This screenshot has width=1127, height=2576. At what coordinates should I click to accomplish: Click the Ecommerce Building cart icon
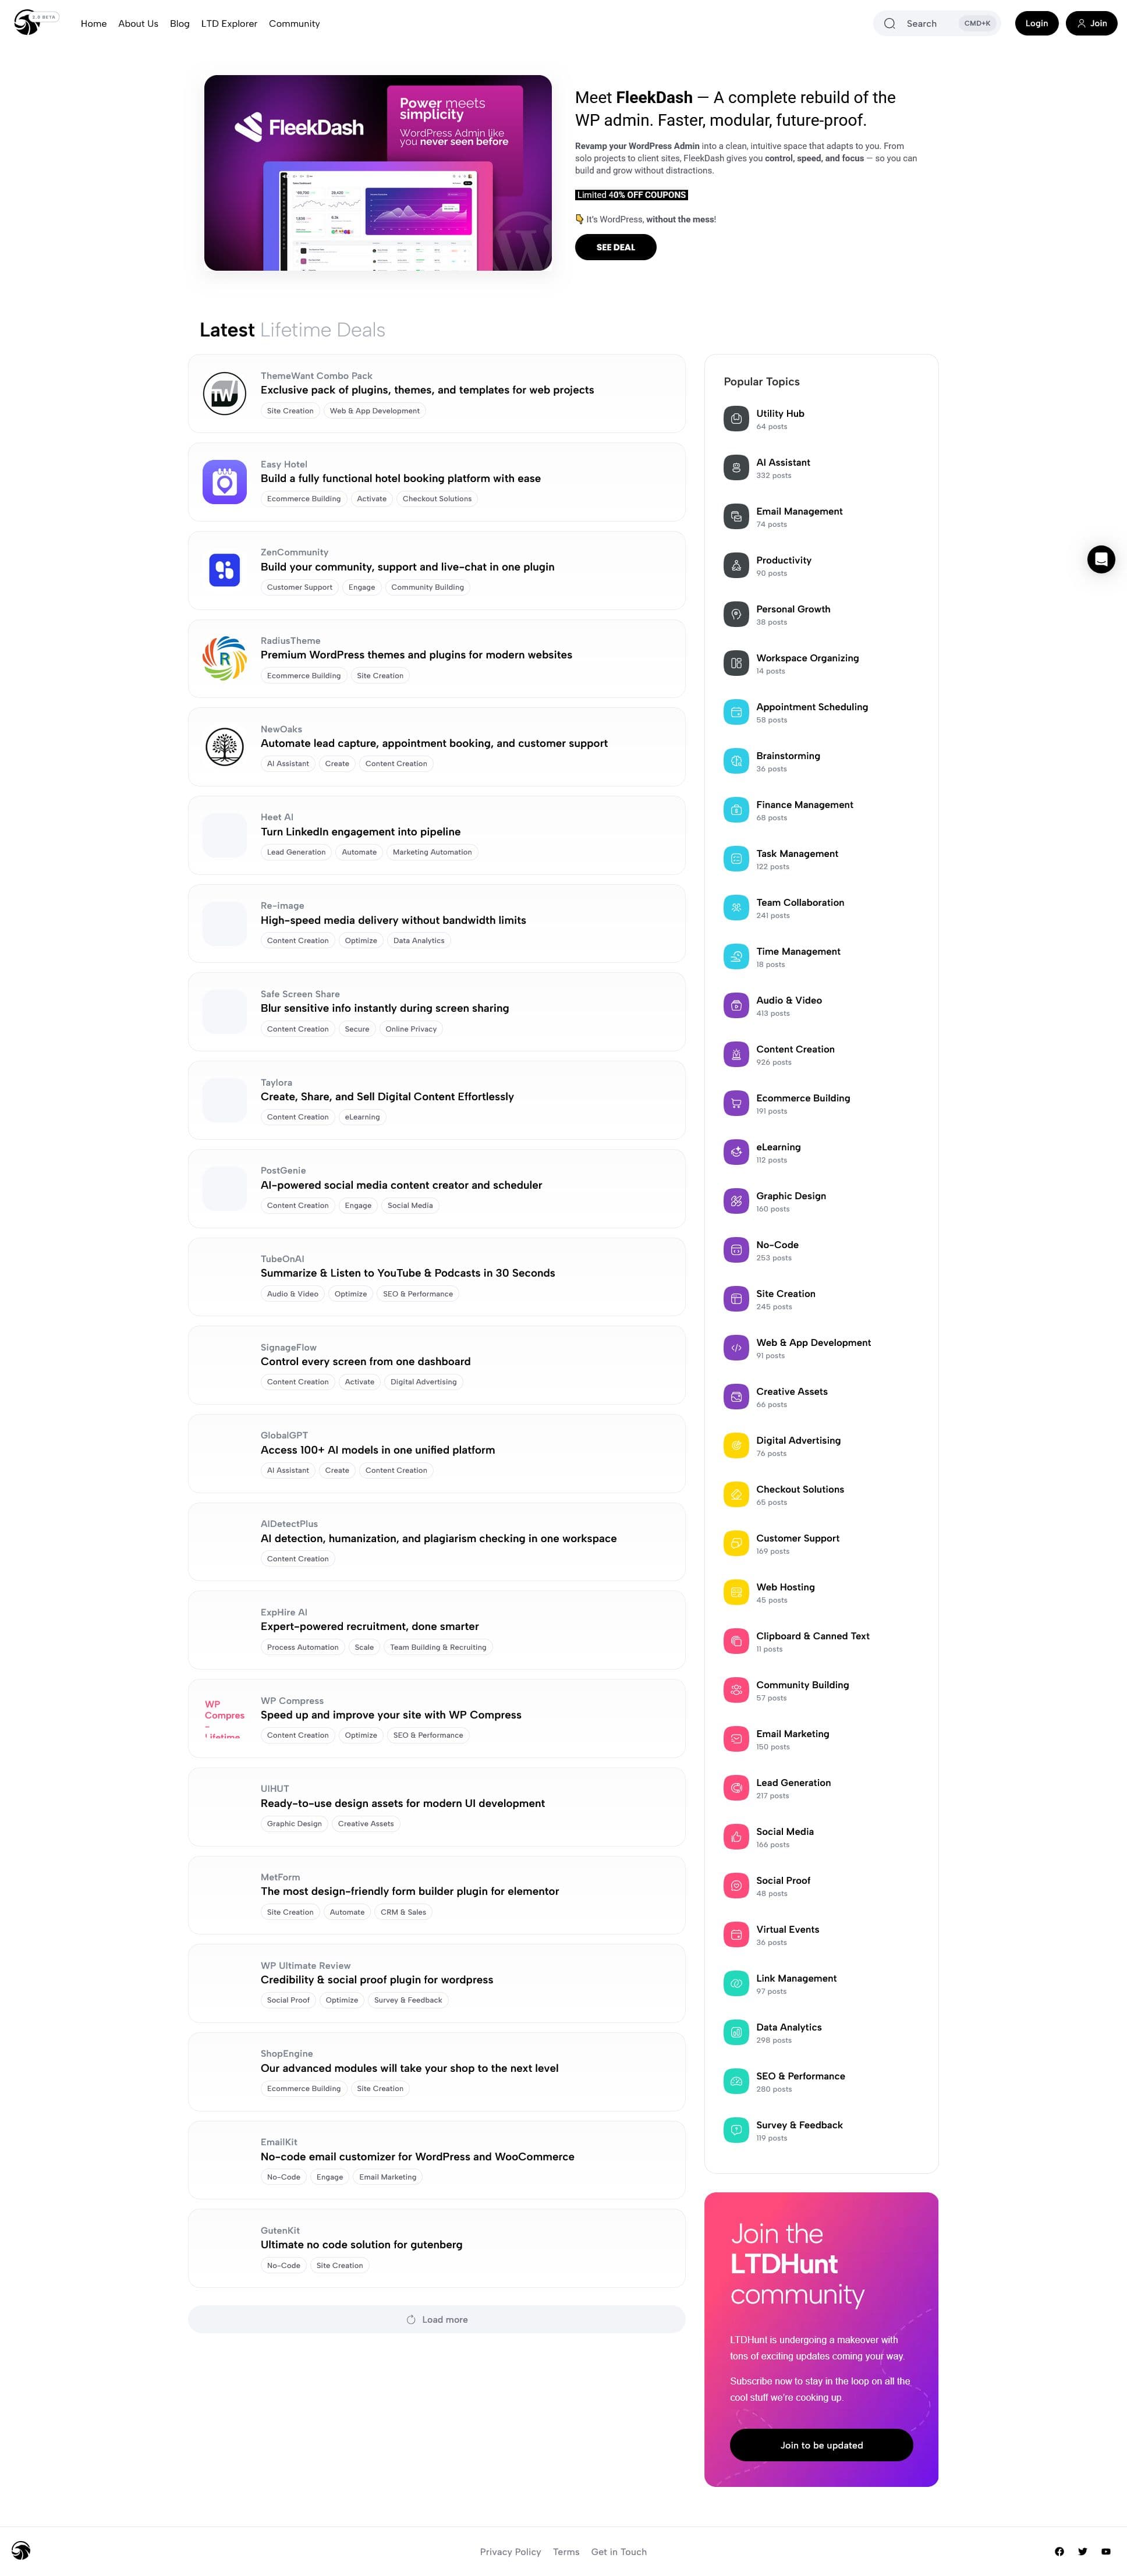tap(736, 1104)
